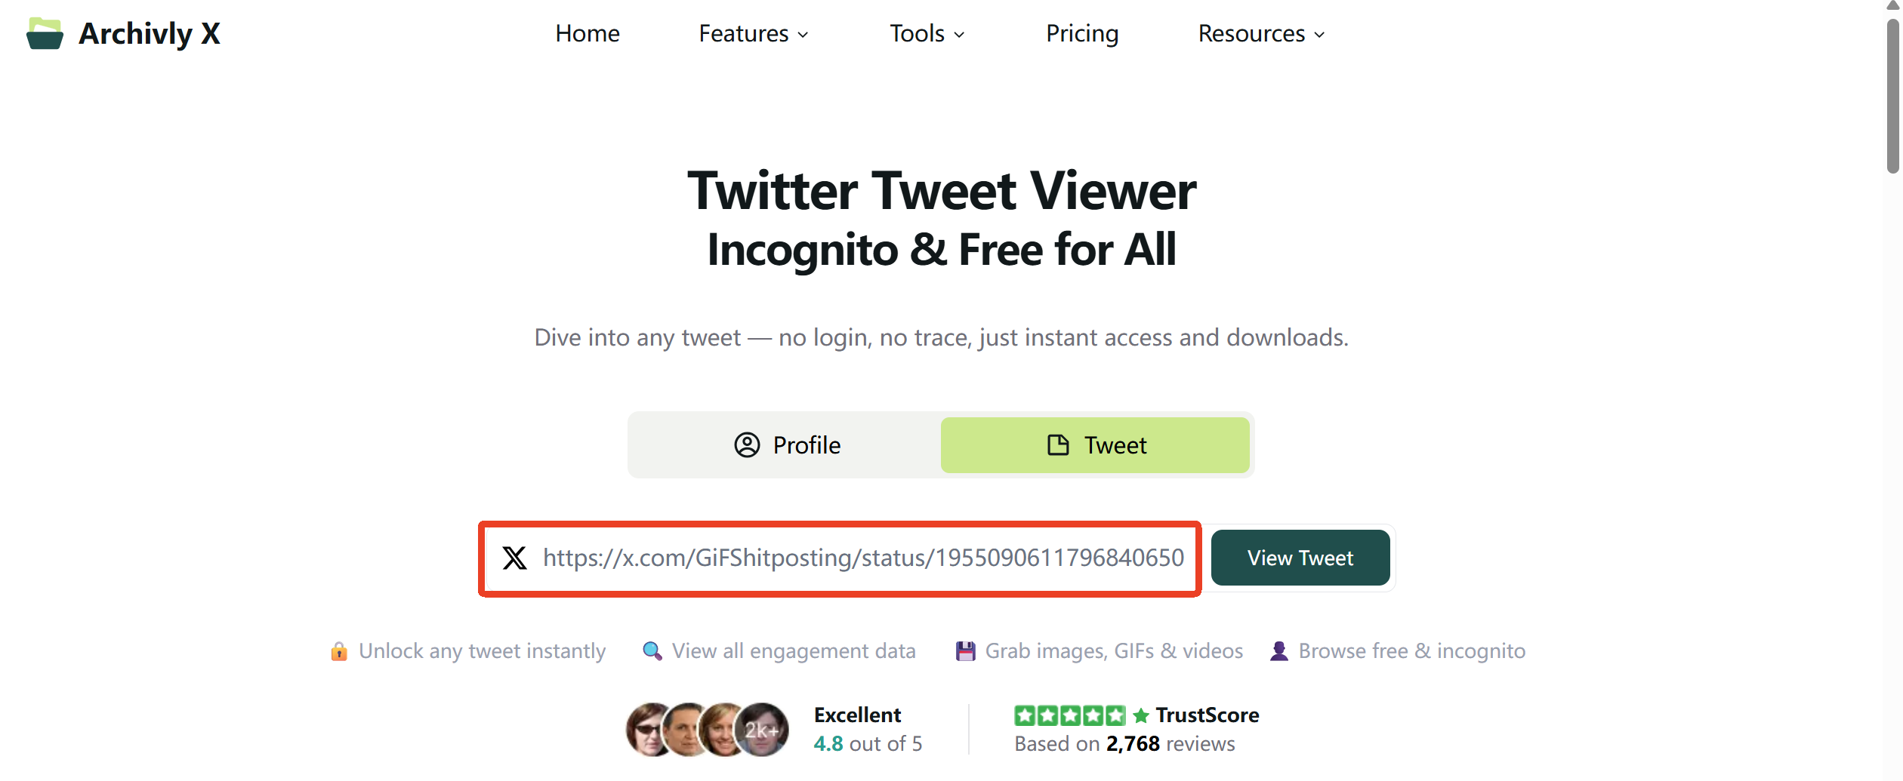Click the Archivly X folder logo icon

pyautogui.click(x=45, y=33)
